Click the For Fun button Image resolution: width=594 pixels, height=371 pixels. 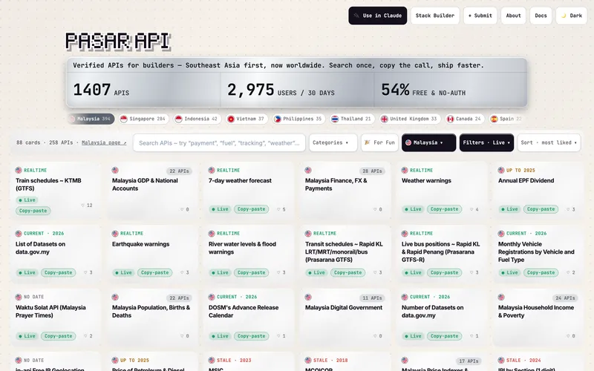click(x=379, y=142)
